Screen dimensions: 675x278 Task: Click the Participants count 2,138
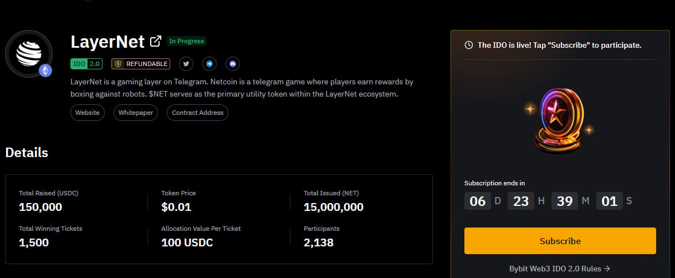click(318, 242)
